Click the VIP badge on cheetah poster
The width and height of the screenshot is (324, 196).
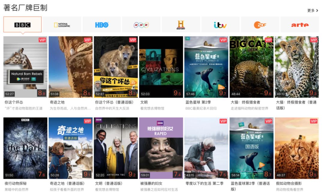[313, 121]
